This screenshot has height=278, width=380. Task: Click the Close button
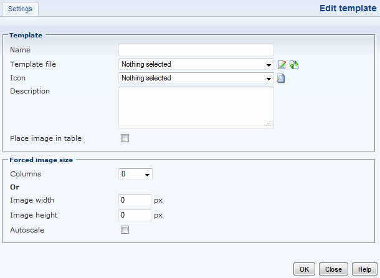coord(333,269)
